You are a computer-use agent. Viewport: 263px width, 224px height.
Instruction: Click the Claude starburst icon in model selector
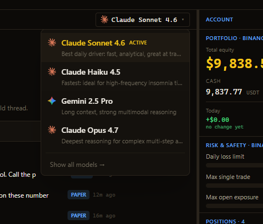pos(104,20)
